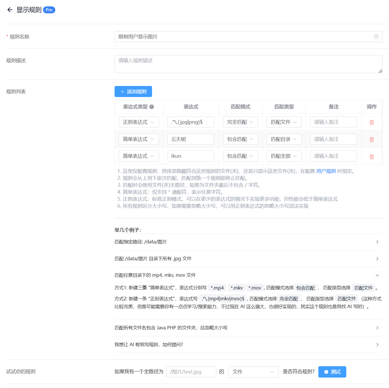Click the Pro badge next to 显示规则

point(49,10)
